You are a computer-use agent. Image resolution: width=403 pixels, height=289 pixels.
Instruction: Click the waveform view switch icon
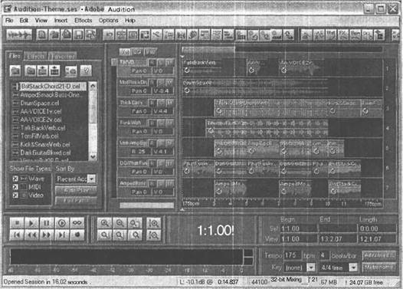point(19,34)
